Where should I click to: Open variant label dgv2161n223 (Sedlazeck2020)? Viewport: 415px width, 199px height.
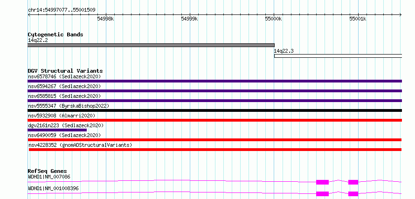[66, 125]
